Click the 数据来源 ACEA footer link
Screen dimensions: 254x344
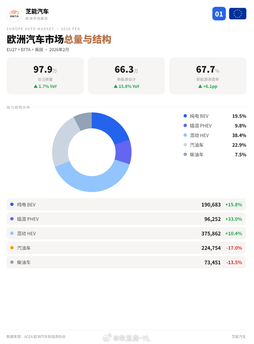(x=36, y=336)
